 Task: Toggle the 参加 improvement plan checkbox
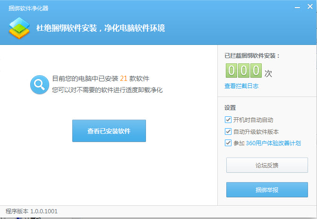tap(228, 143)
